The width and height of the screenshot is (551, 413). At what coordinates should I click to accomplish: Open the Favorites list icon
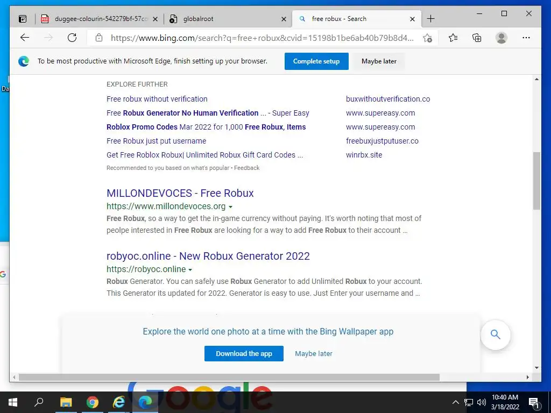[453, 38]
